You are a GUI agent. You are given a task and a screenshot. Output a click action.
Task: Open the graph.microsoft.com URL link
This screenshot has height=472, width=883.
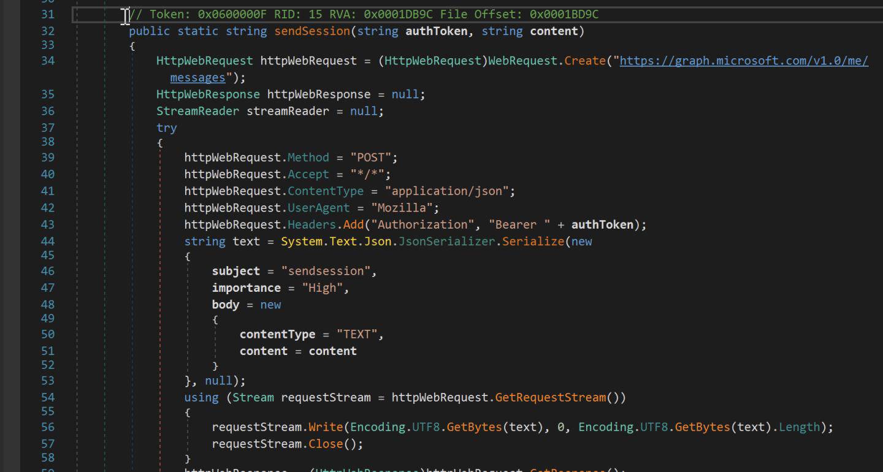pyautogui.click(x=743, y=61)
